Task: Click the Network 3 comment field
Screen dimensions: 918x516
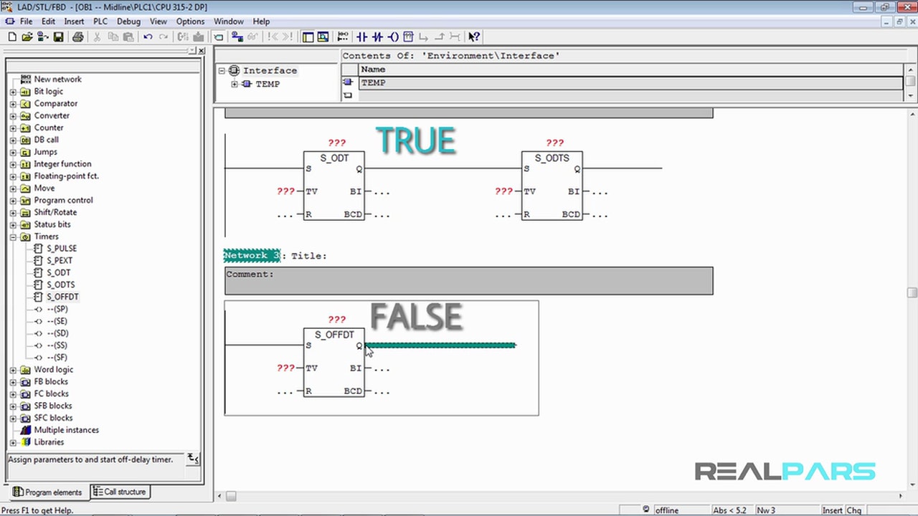Action: tap(468, 281)
